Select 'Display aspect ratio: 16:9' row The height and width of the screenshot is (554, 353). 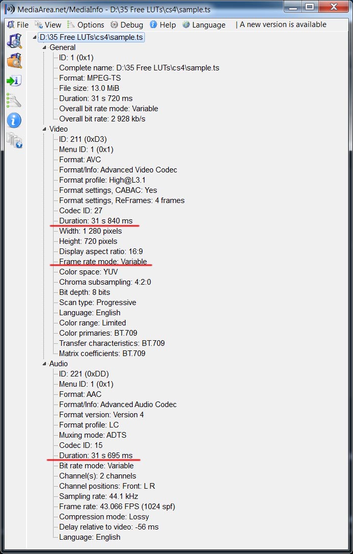[x=101, y=251]
